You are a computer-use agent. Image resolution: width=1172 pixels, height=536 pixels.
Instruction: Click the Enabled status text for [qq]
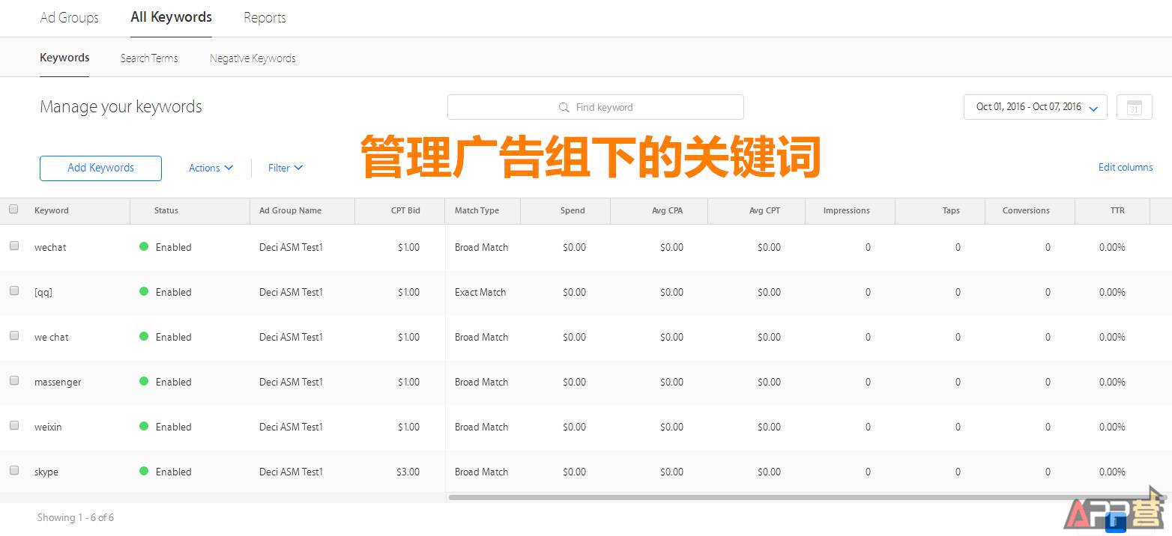(173, 292)
